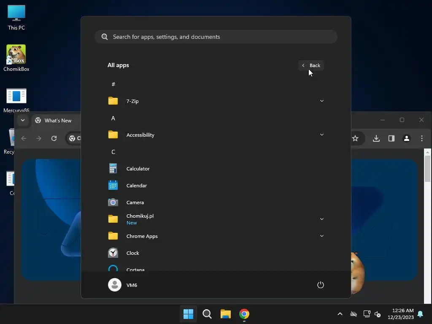This screenshot has width=432, height=324.
Task: Open ChomikBox desktop shortcut
Action: (16, 58)
